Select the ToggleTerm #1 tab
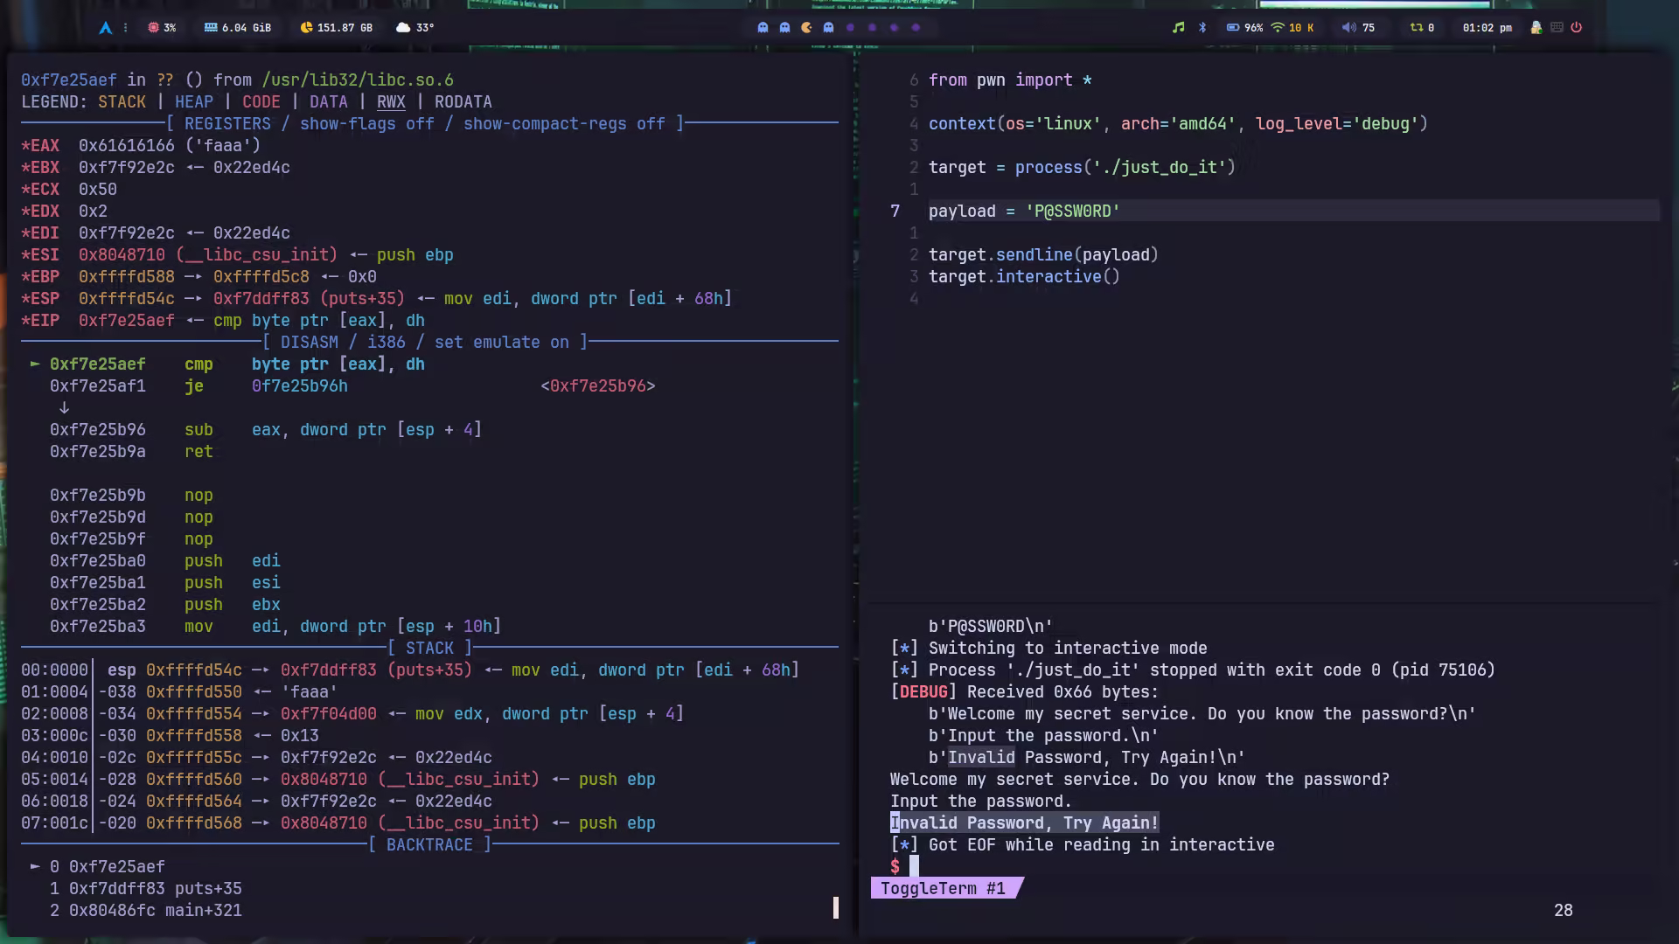This screenshot has width=1679, height=944. pyautogui.click(x=943, y=889)
